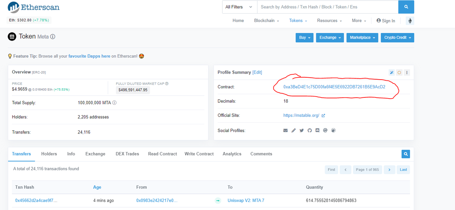
Task: Click the heart-eyes emoji in the Feature Tip
Action: coord(141,56)
